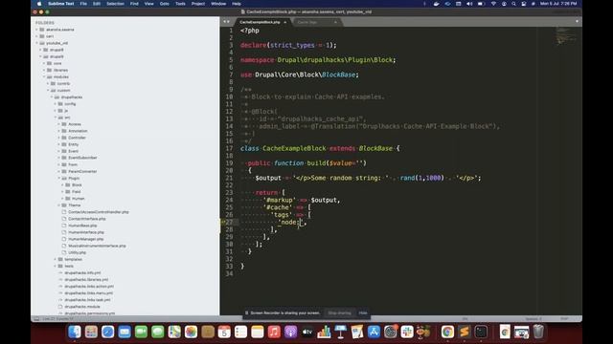Open System Preferences from the dock

[x=390, y=332]
